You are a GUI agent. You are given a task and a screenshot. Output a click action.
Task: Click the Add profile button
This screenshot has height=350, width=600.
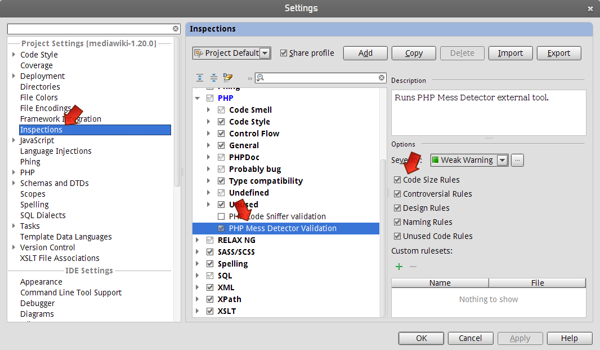point(365,54)
